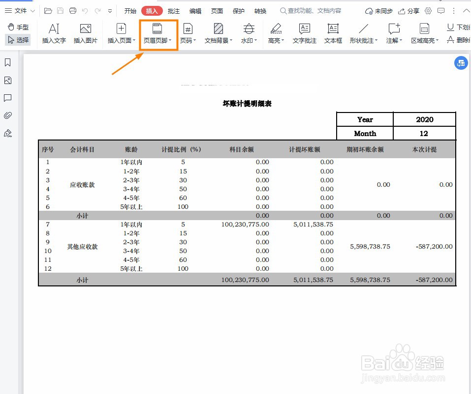Click the 插入文字 tool
471x394 pixels.
pyautogui.click(x=54, y=33)
